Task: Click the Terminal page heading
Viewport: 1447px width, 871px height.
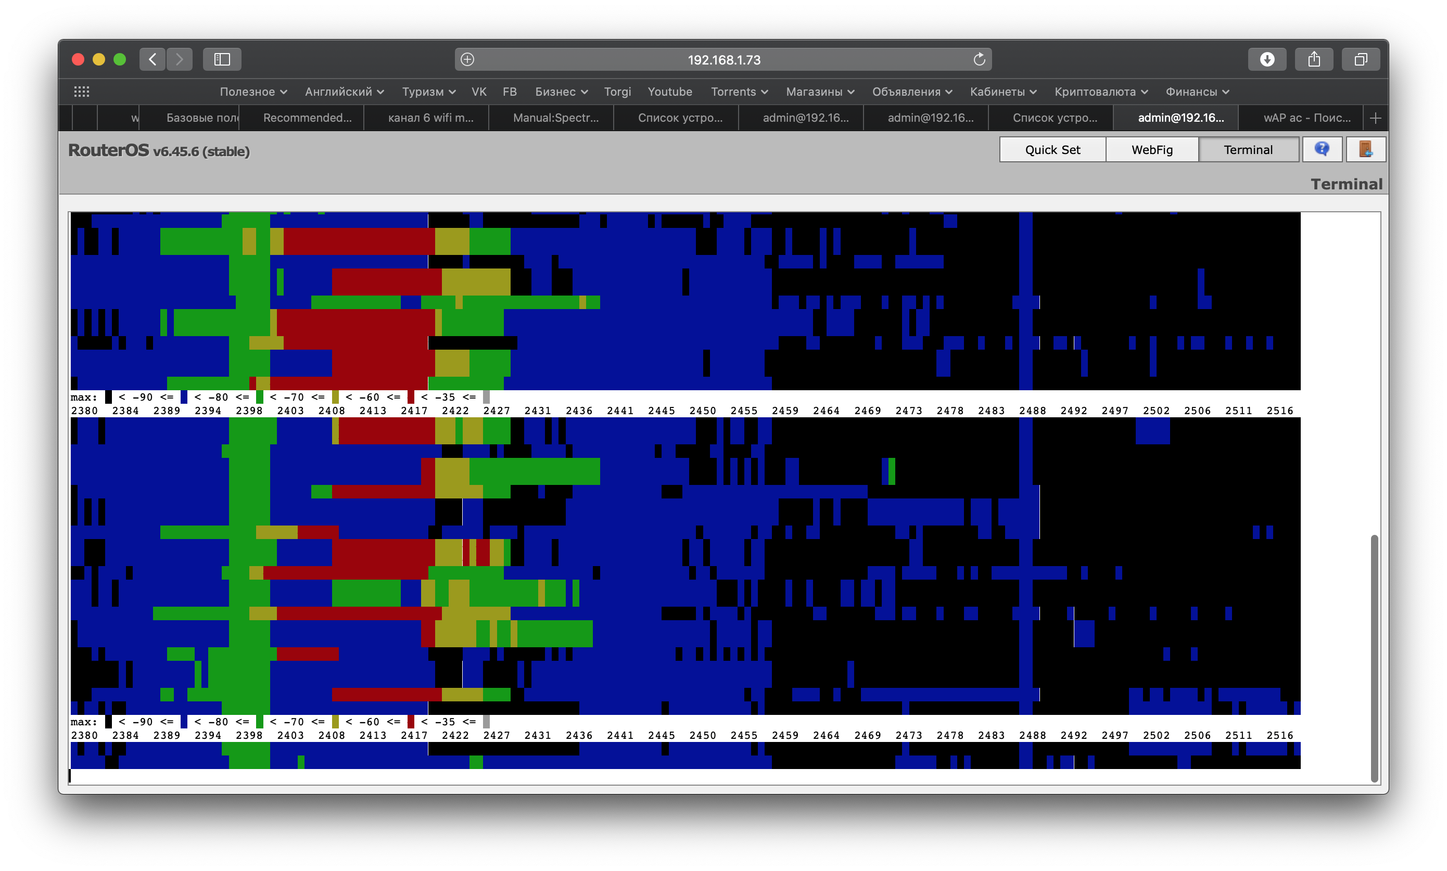Action: click(x=1347, y=184)
